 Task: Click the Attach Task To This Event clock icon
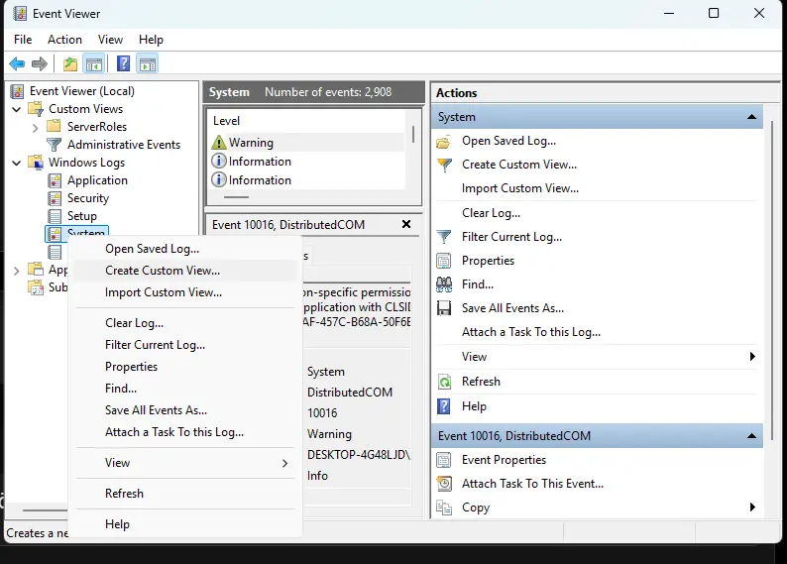click(x=444, y=483)
